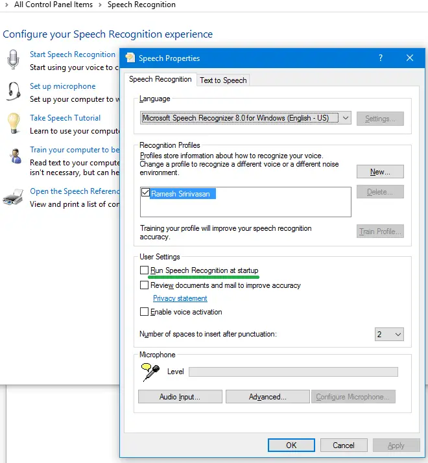Screen dimensions: 428x463
Task: Close the Speech Properties dialog
Action: [x=410, y=58]
